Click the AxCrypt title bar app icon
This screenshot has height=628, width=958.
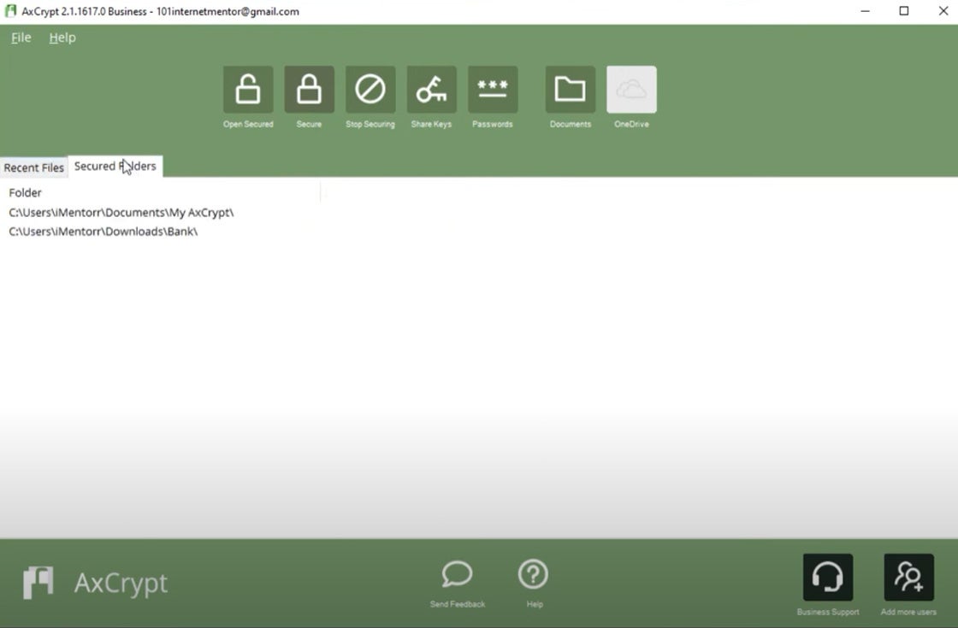10,11
